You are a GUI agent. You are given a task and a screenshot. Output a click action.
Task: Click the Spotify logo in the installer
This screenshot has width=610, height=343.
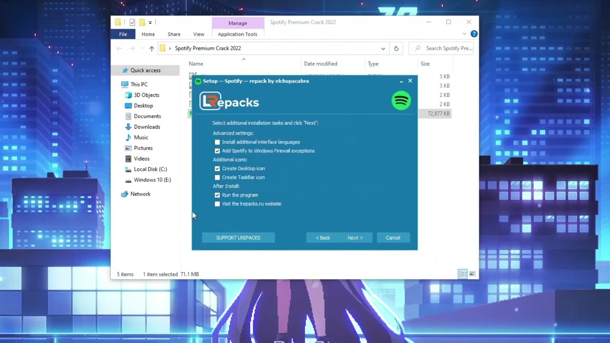click(401, 101)
